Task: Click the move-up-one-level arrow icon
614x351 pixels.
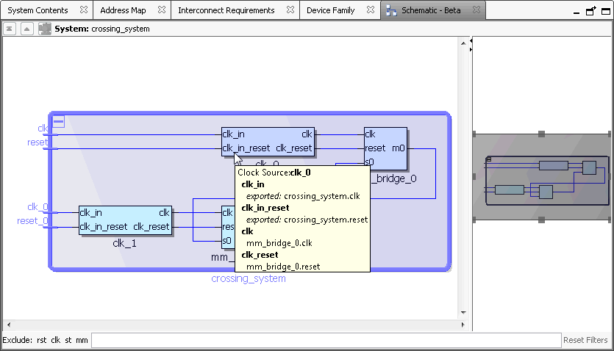Action: (26, 29)
